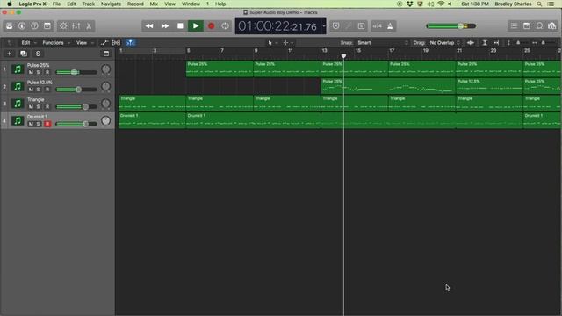
Task: Open the Edit dropdown menu in Tracks area
Action: [x=29, y=43]
